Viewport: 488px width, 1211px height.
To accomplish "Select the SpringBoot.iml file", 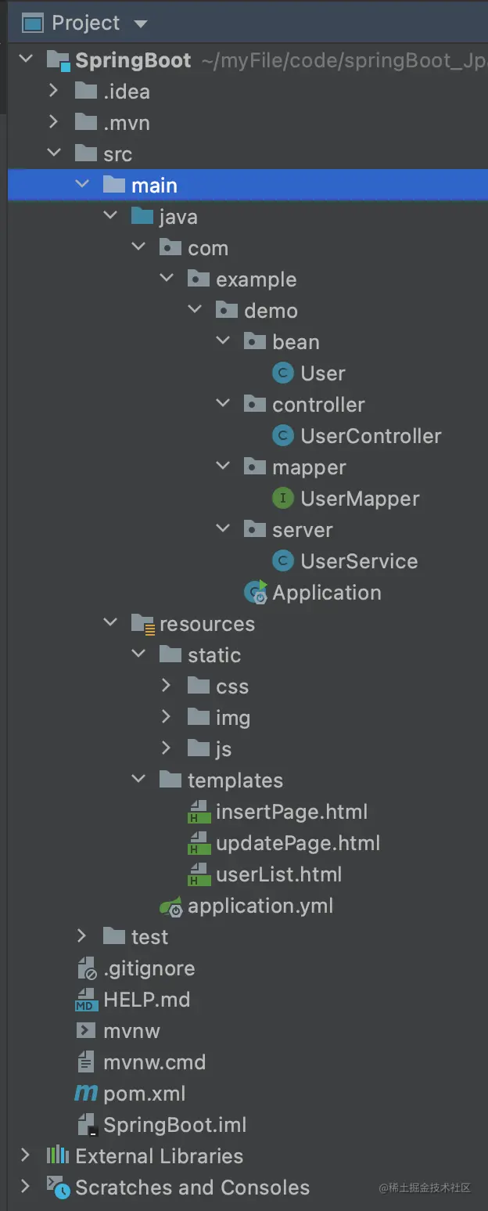I will (x=174, y=1125).
